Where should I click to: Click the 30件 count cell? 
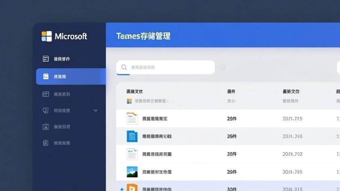(x=232, y=189)
